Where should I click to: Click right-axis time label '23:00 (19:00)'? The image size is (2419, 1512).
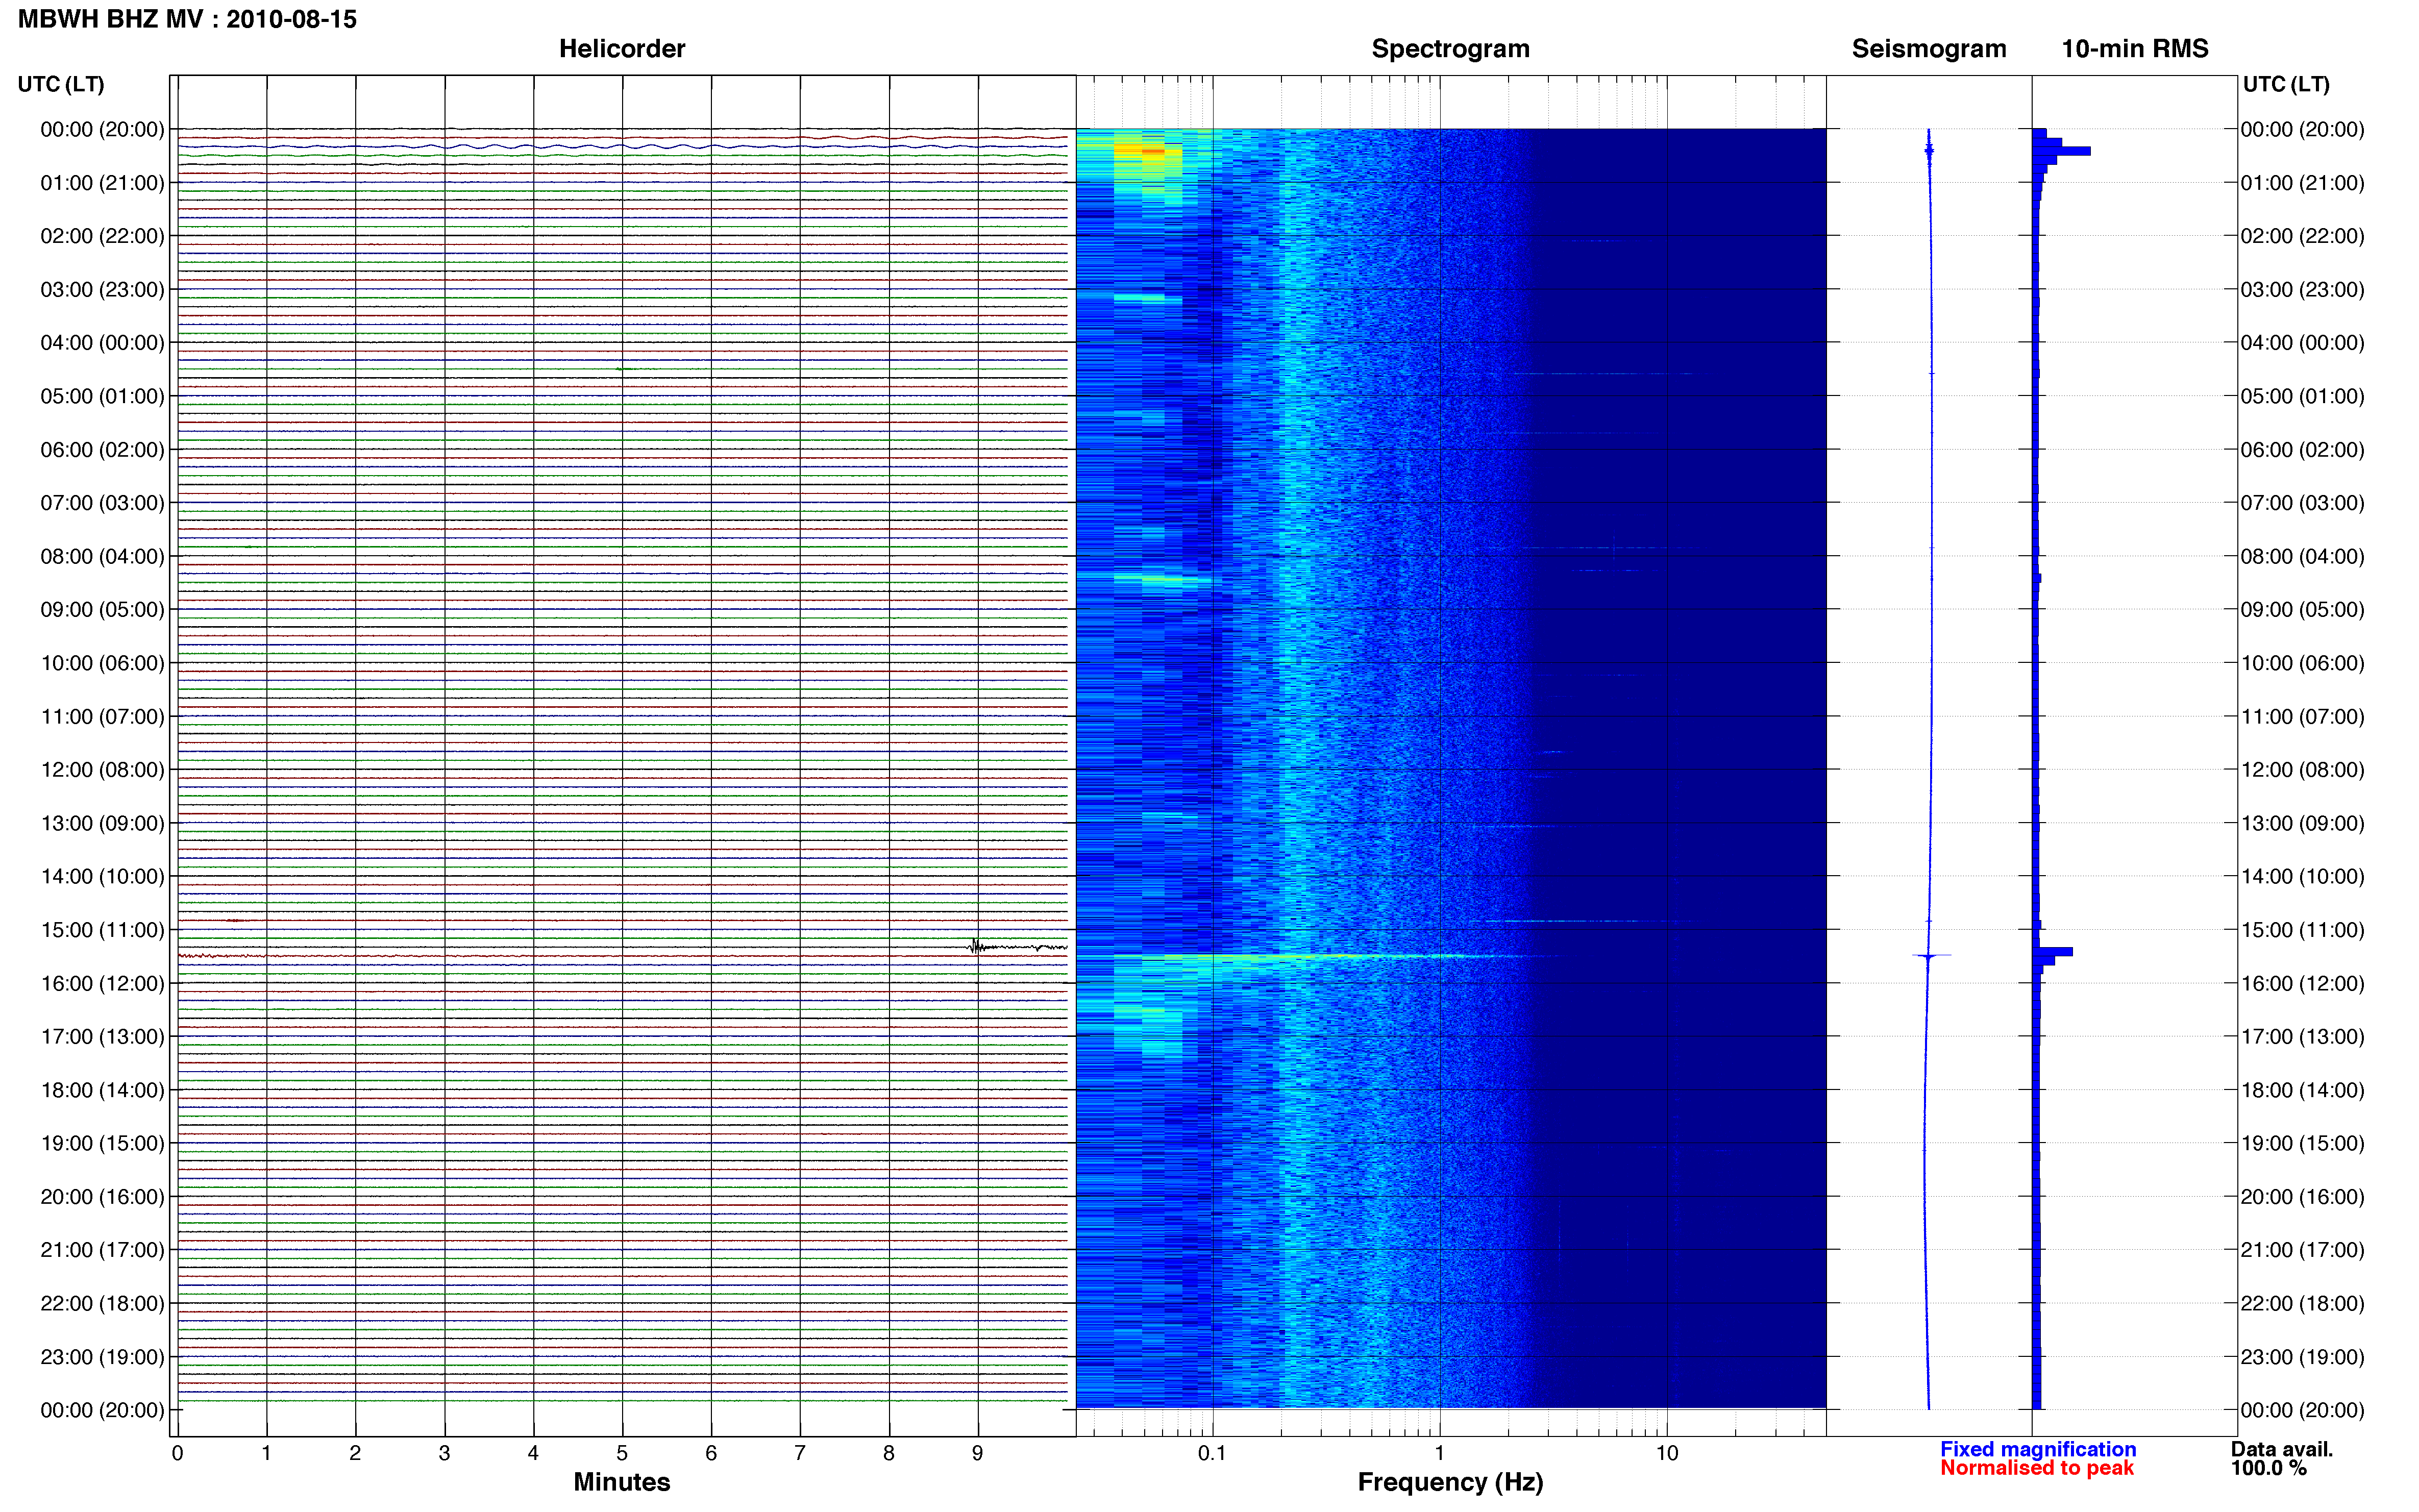click(2302, 1357)
